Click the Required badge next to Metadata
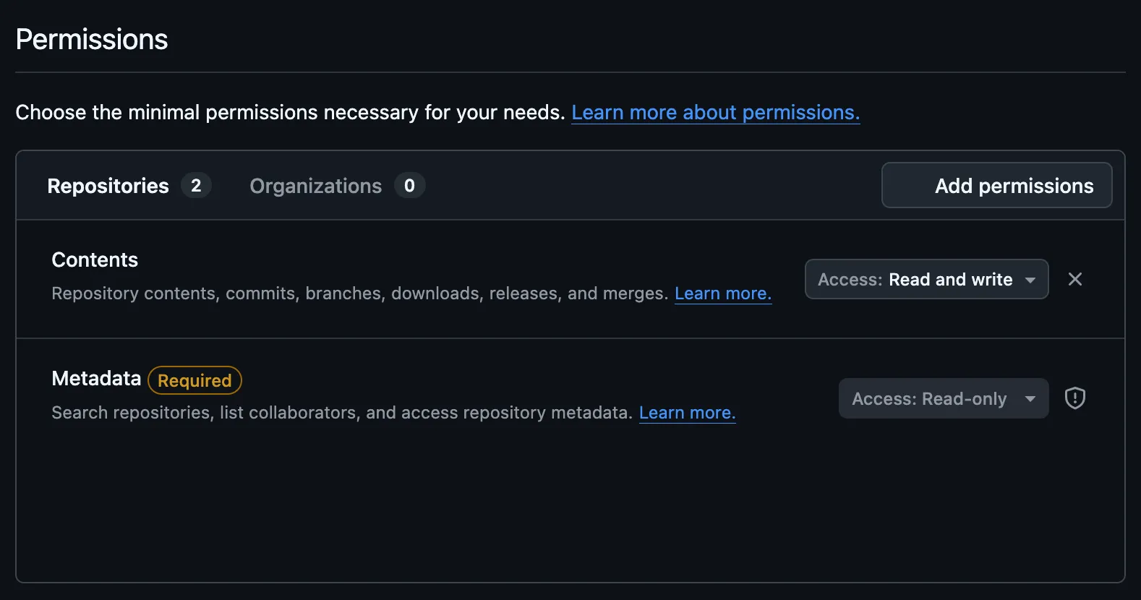The width and height of the screenshot is (1141, 600). [x=194, y=380]
